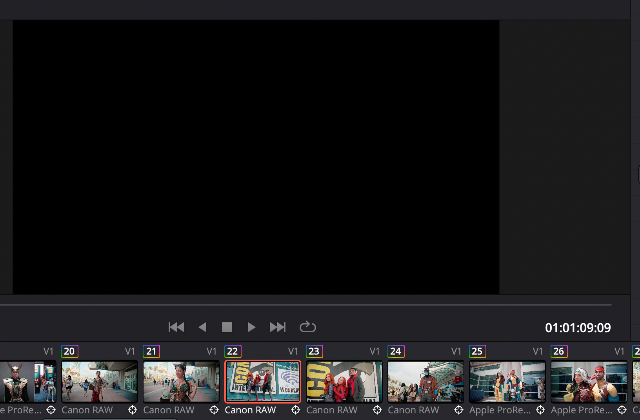Click Canon RAW label under clip 24
The image size is (640, 420).
(x=413, y=410)
